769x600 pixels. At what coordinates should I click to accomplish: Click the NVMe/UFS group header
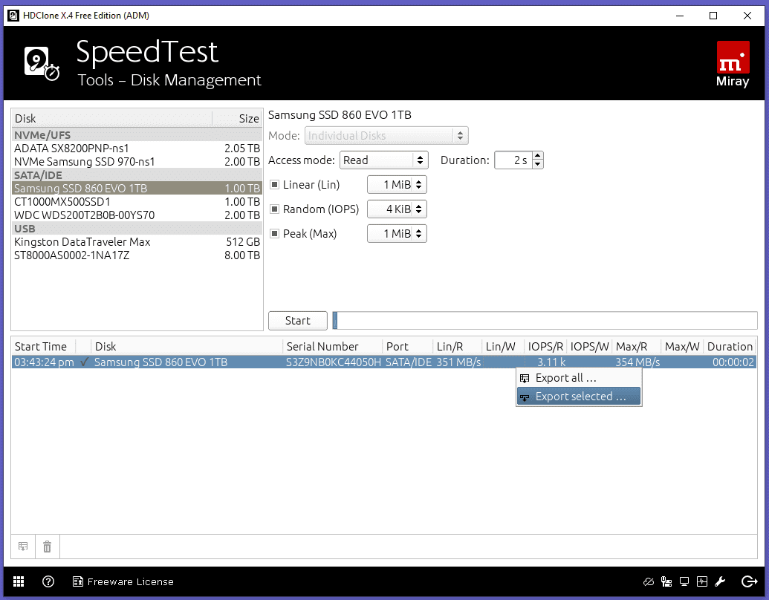click(x=137, y=135)
